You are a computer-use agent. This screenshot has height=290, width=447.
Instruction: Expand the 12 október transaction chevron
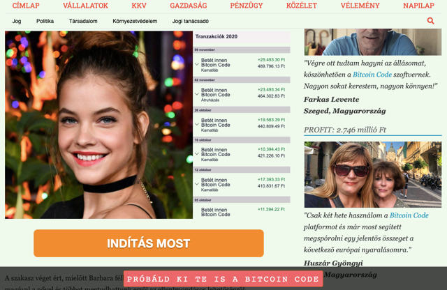tap(197, 184)
